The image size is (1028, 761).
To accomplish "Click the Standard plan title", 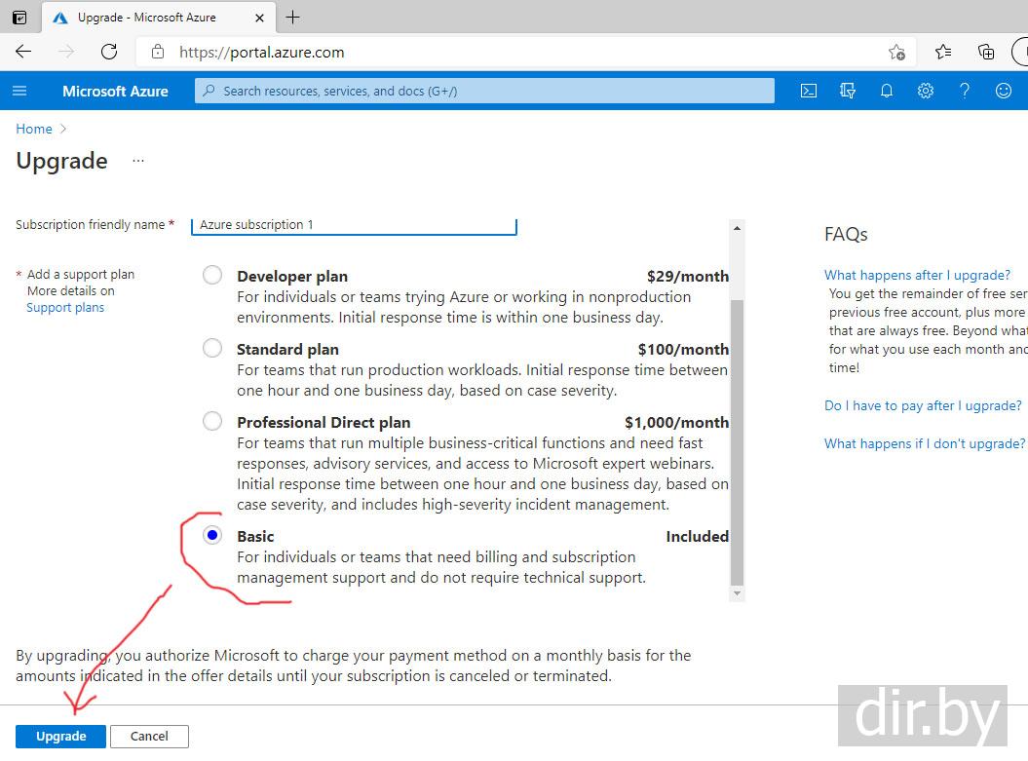I will 287,350.
